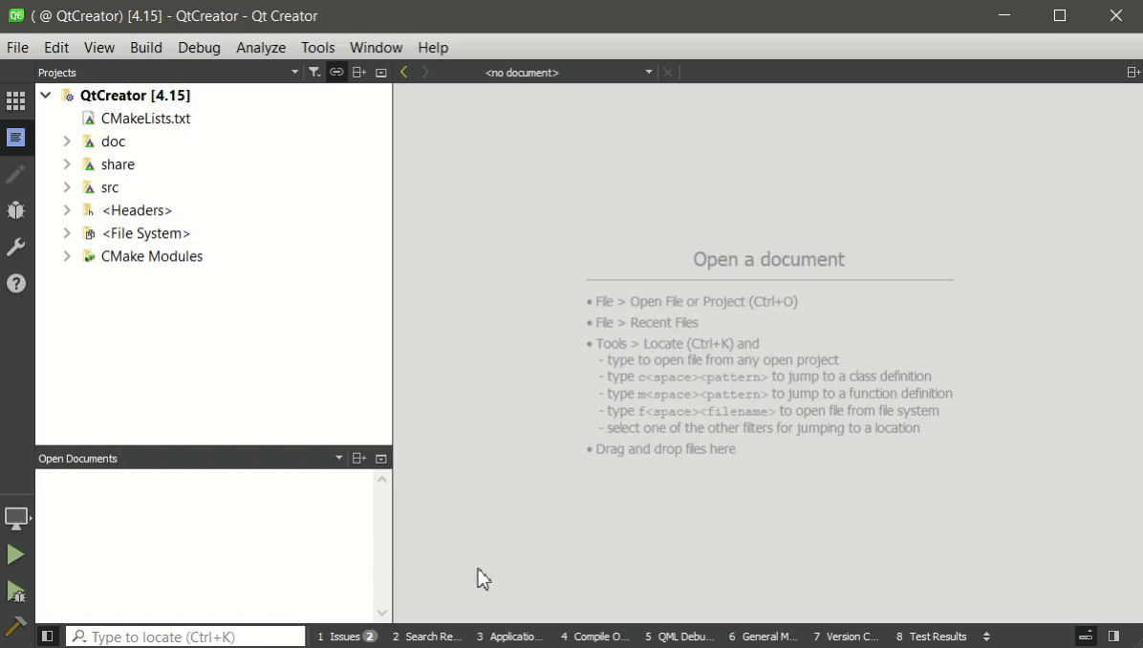Open the Analyze menu
Viewport: 1143px width, 648px height.
click(261, 48)
